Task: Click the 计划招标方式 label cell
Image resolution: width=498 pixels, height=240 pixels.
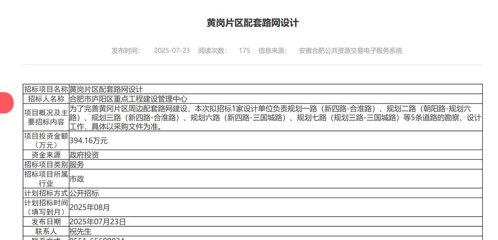Action: [46, 193]
